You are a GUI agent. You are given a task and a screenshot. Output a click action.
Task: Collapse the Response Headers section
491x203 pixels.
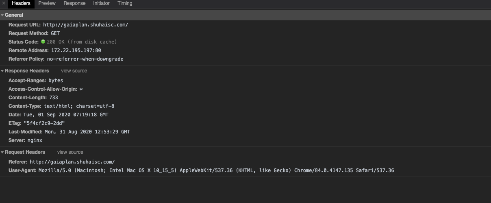coord(2,71)
